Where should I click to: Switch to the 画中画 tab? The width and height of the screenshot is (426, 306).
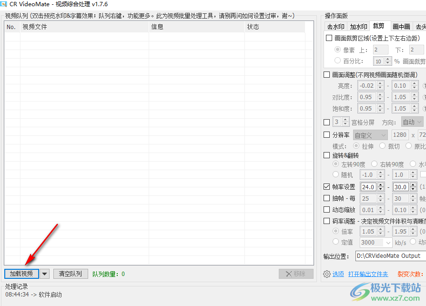(402, 27)
